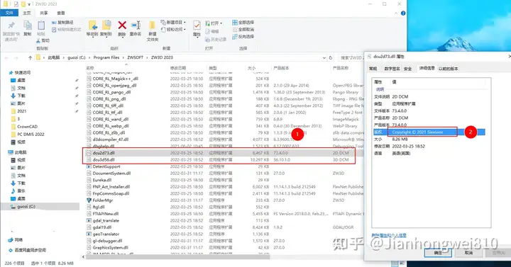The image size is (511, 267).
Task: Open the New item (新建项目) dropdown
Action: 173,23
